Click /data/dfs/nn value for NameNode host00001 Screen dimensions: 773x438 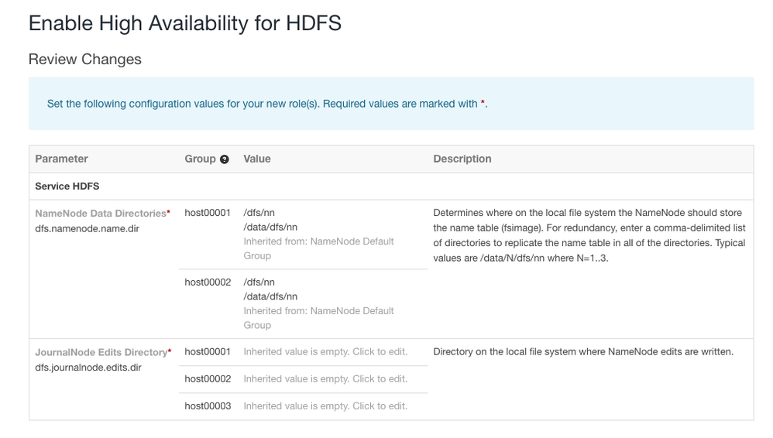point(270,227)
